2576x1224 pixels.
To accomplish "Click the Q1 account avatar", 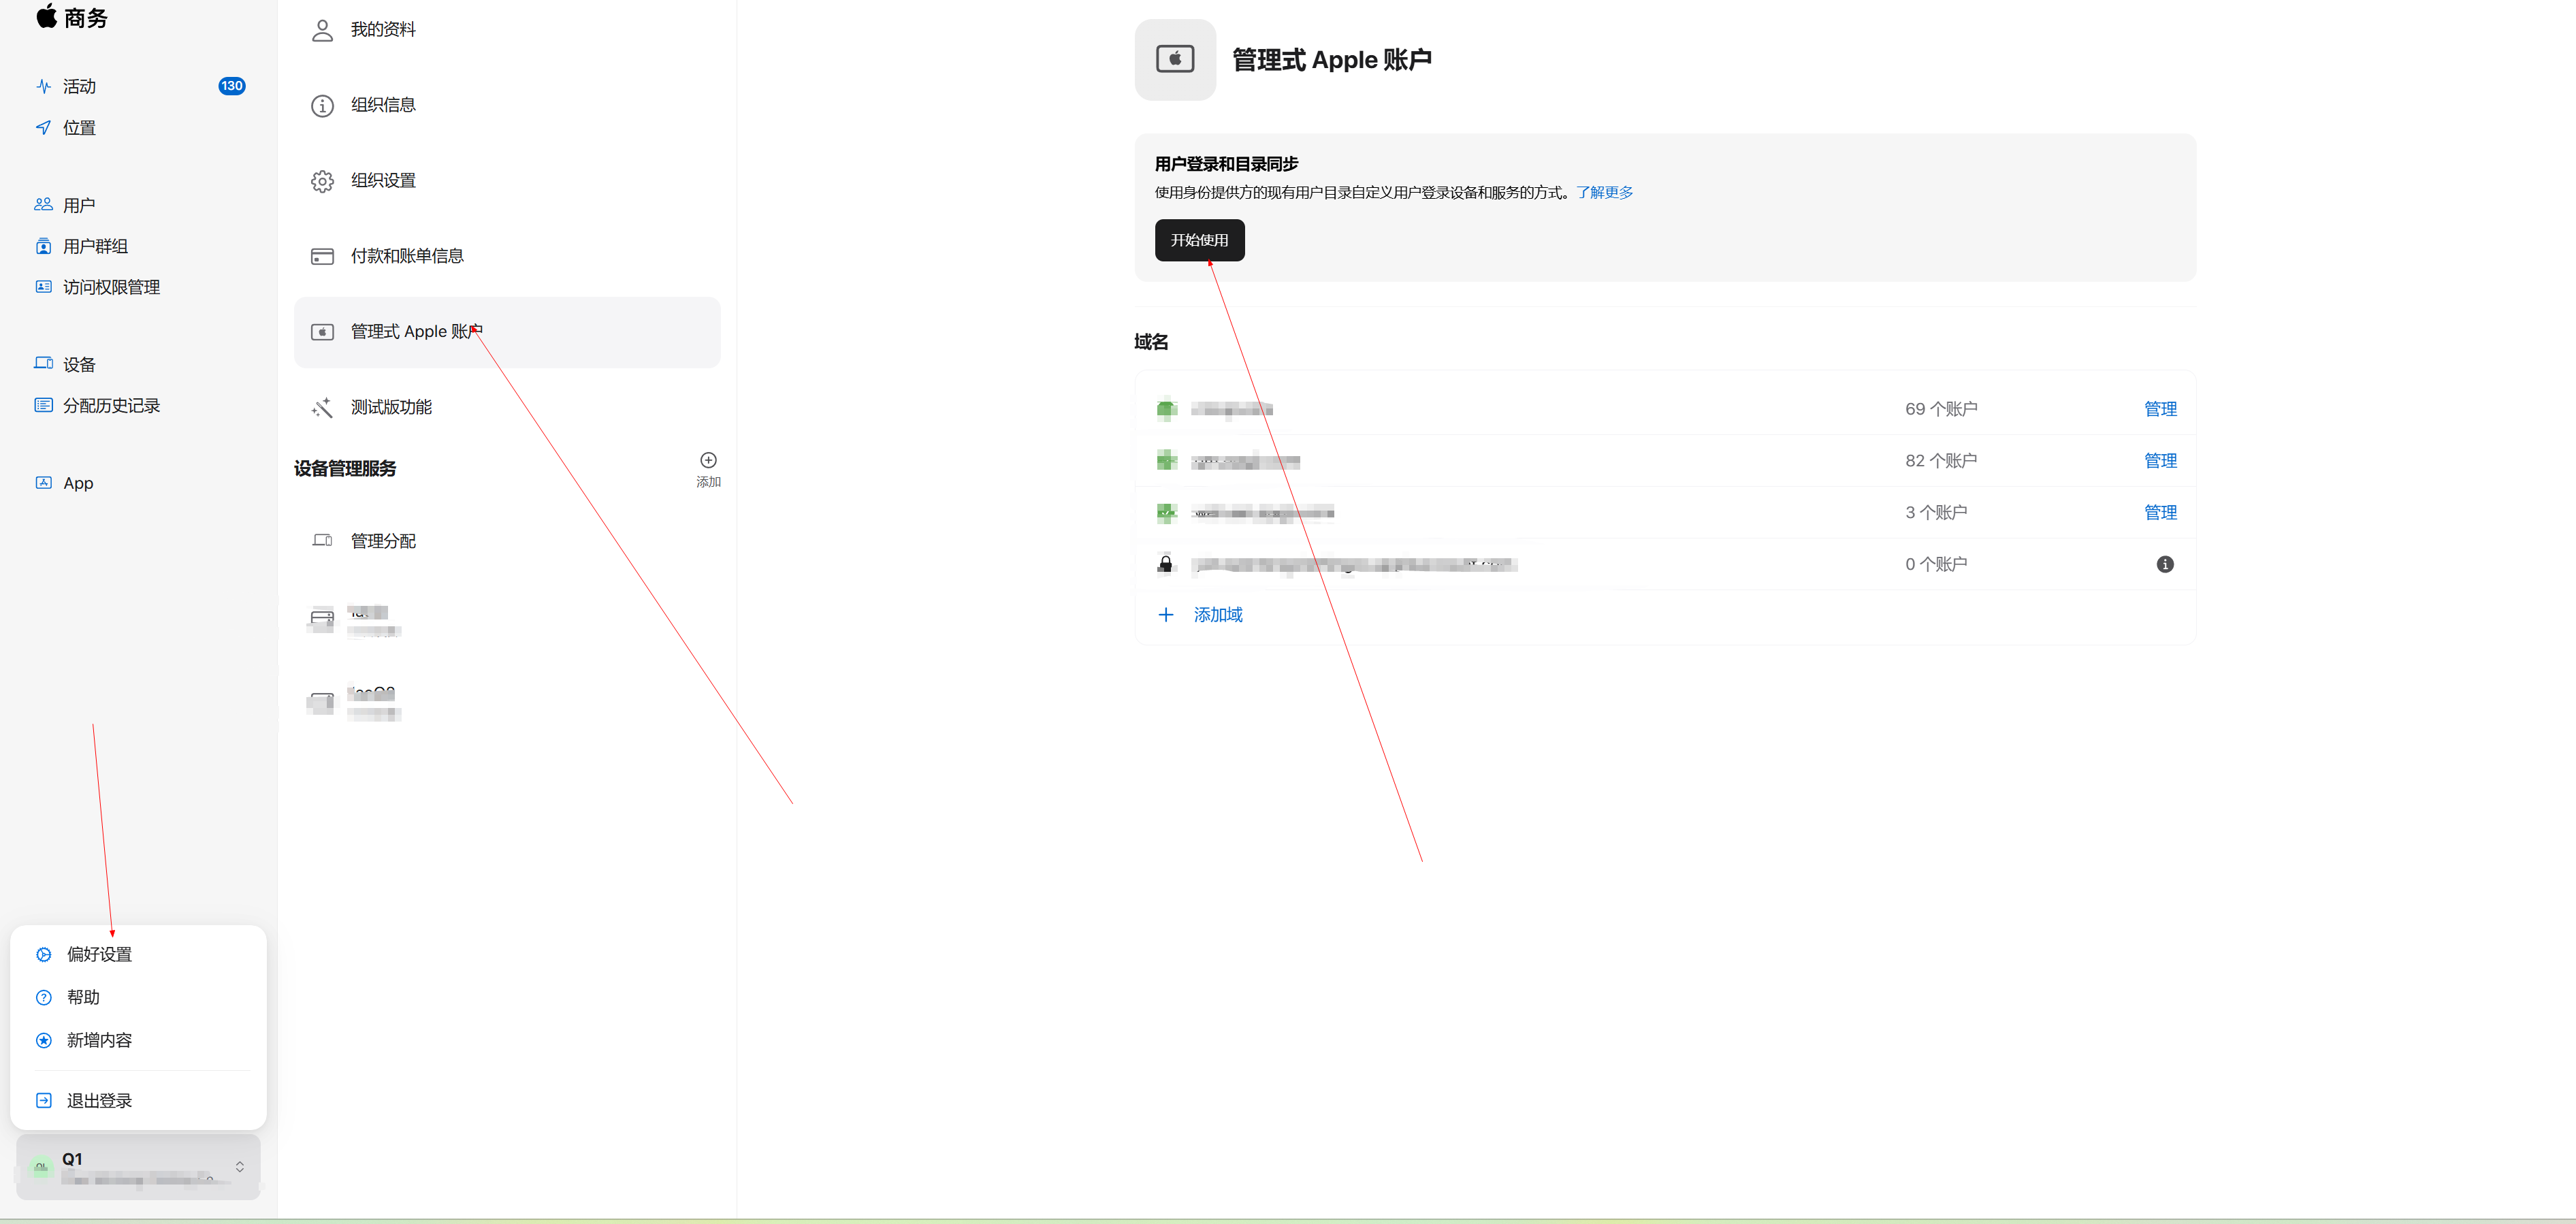I will click(41, 1166).
